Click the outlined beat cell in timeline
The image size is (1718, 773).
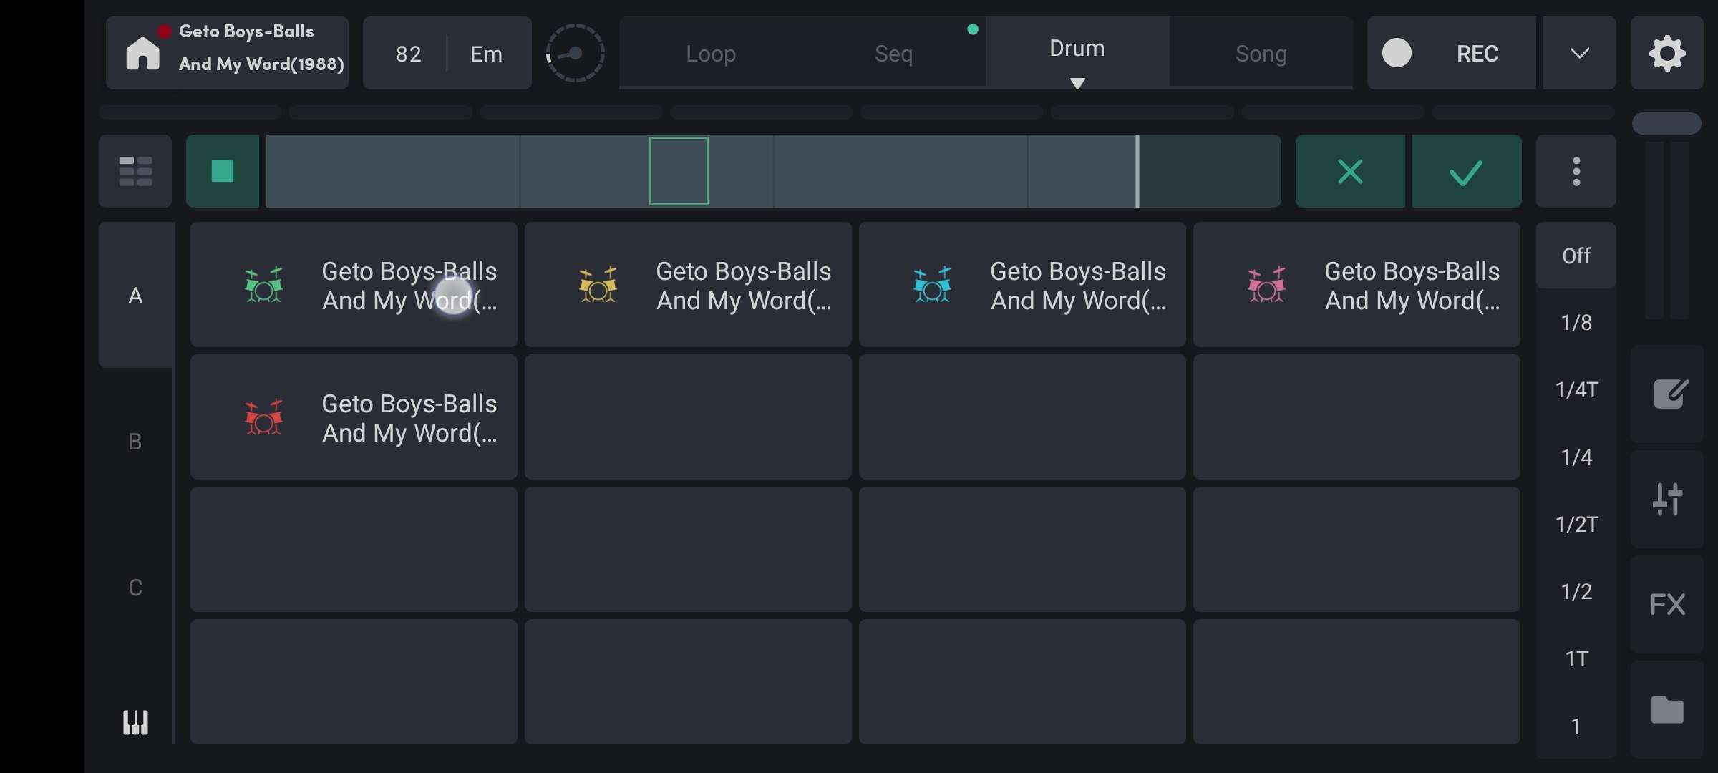tap(679, 171)
